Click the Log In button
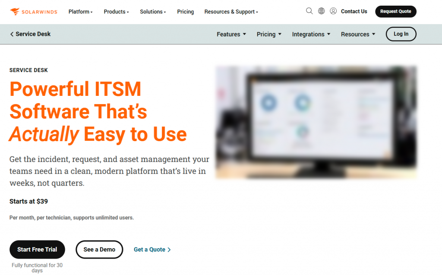Screen dimensions: 442x275 pyautogui.click(x=401, y=34)
